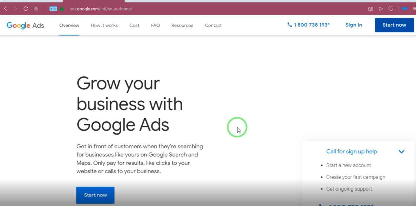Click the header Start now button
This screenshot has height=206, width=416.
(x=394, y=25)
